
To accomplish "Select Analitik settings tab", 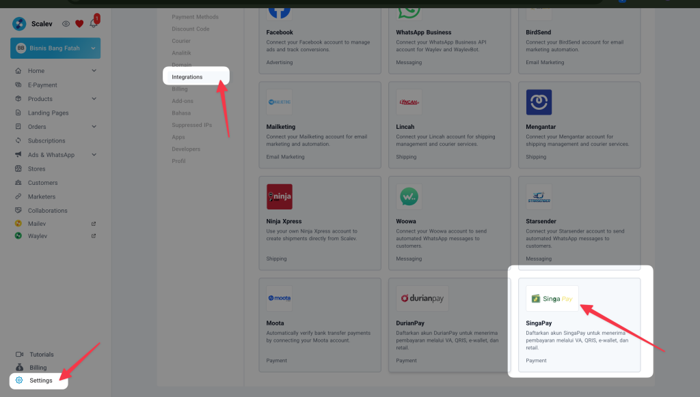I will [181, 53].
